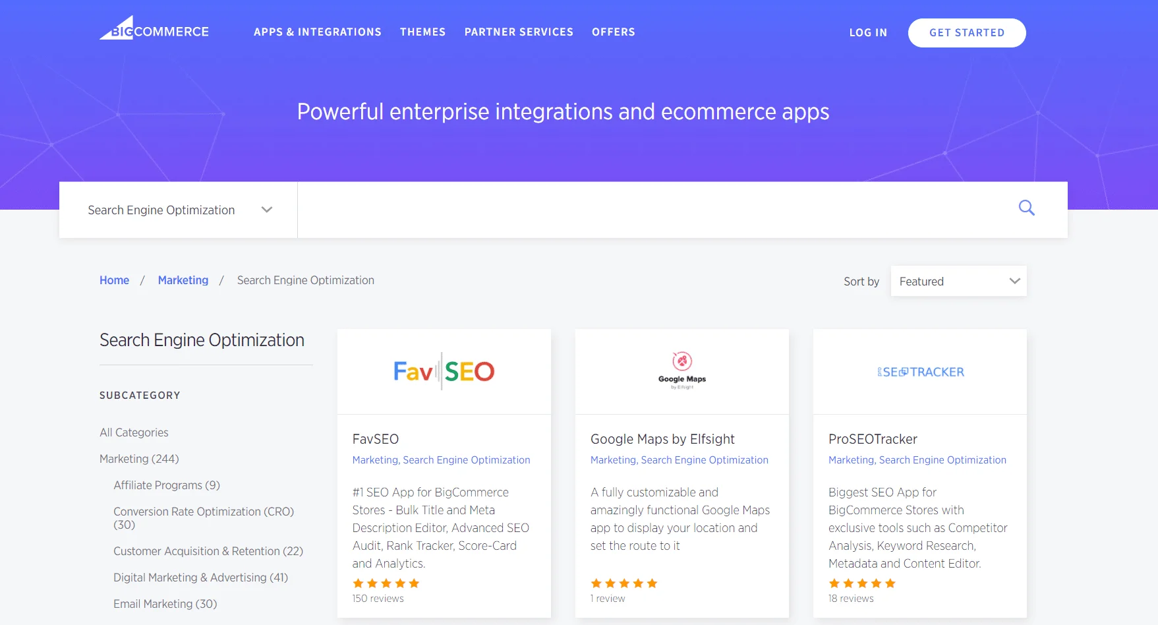Open ProSEOTracker app title
Viewport: 1158px width, 625px height.
(x=873, y=439)
